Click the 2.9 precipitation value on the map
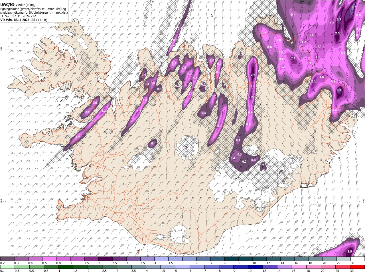Viewport: 365px width, 273px height. coord(253,75)
